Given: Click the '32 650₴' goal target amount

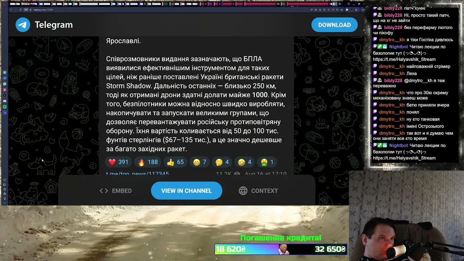Looking at the screenshot, I should pos(330,249).
